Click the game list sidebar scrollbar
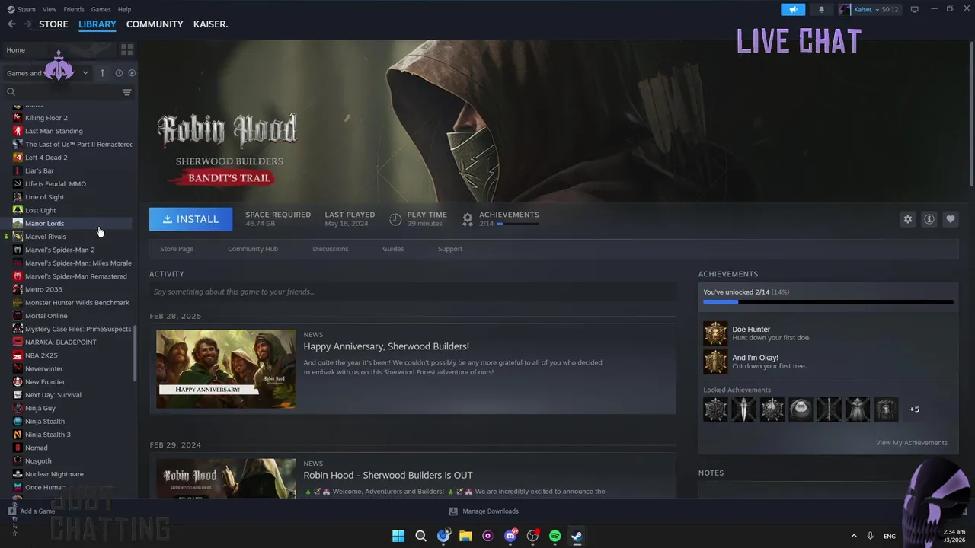The image size is (975, 548). (135, 352)
